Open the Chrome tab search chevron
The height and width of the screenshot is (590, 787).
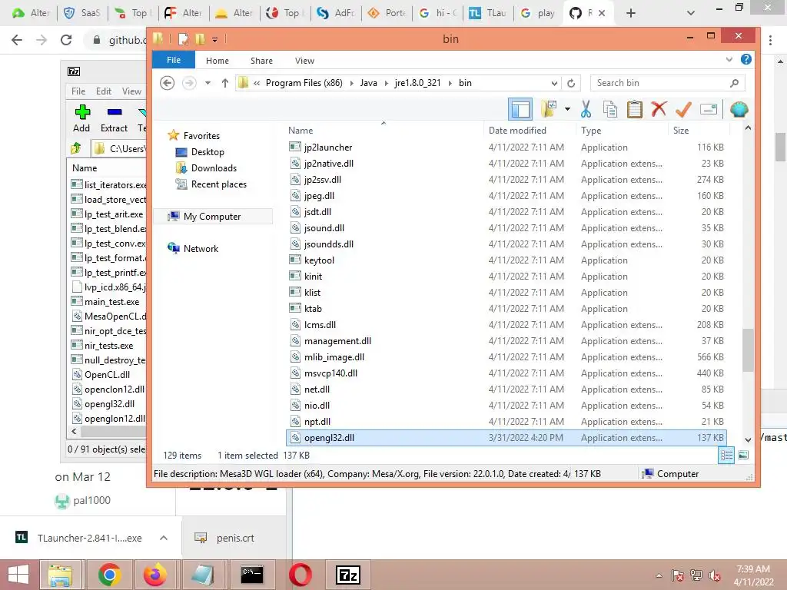tap(691, 13)
